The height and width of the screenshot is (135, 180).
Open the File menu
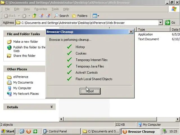(7, 9)
